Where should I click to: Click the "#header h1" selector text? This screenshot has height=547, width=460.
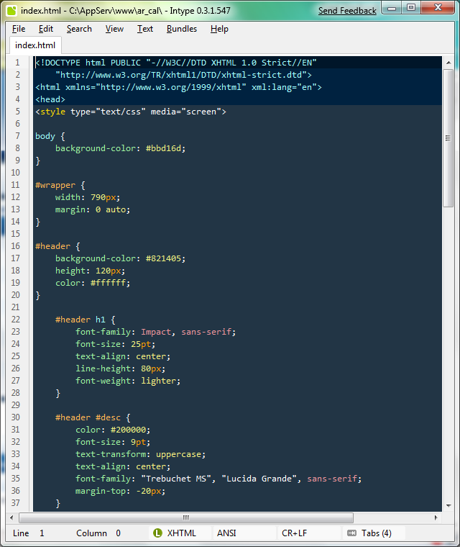[80, 320]
